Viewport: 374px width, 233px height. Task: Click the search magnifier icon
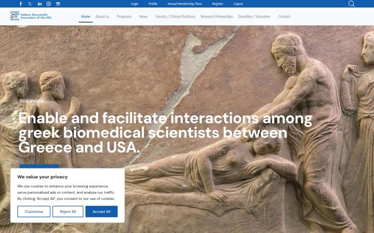tap(351, 4)
